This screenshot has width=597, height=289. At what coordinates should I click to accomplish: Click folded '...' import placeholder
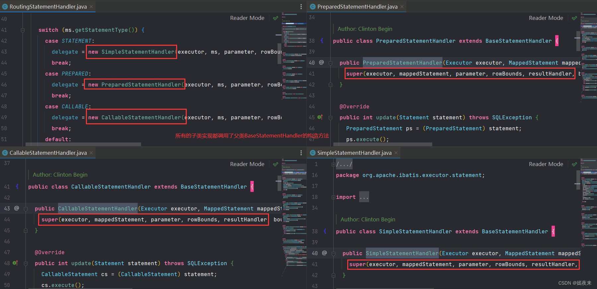(x=364, y=197)
